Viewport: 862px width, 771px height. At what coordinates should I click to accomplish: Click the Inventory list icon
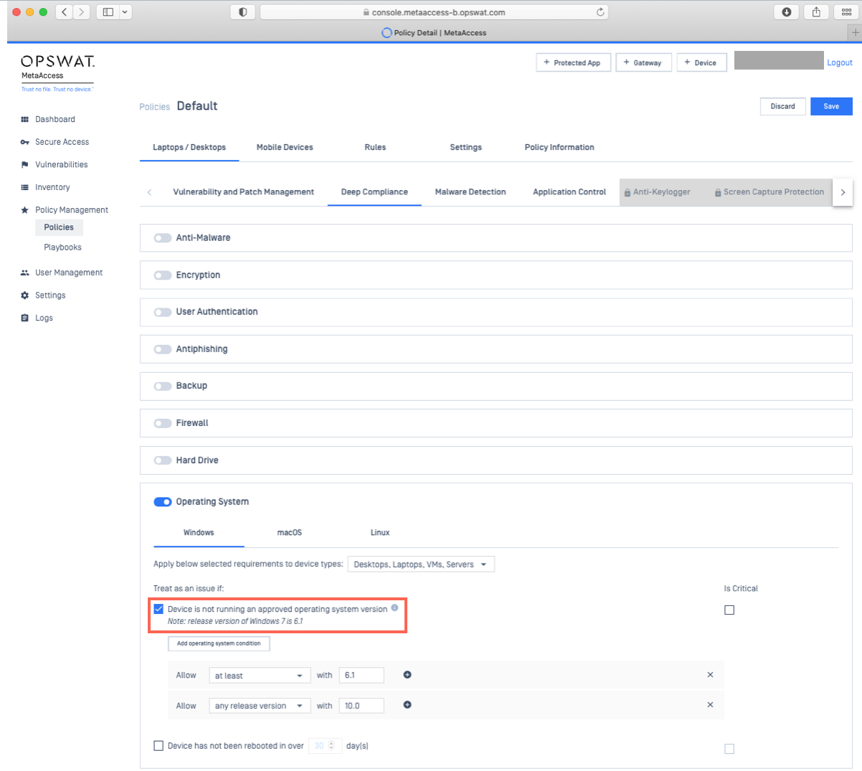[24, 187]
